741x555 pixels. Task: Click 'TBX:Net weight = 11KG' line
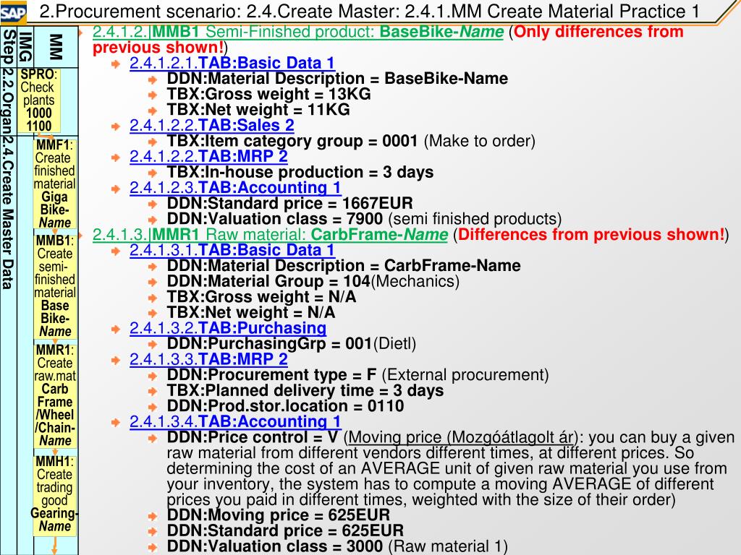pyautogui.click(x=258, y=110)
